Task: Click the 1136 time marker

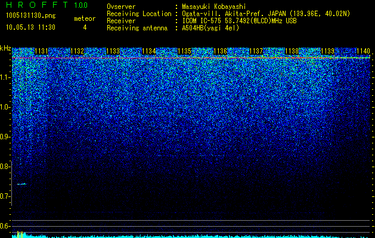Action: pos(220,51)
